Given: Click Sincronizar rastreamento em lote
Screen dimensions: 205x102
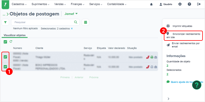Looking at the screenshot, I should (x=183, y=36).
